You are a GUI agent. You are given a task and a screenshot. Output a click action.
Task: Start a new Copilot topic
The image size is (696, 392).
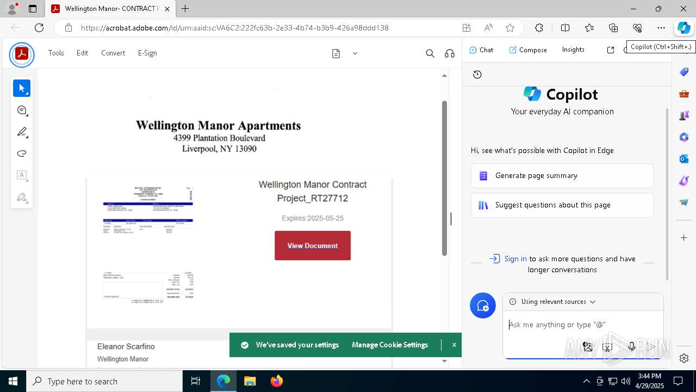(483, 305)
